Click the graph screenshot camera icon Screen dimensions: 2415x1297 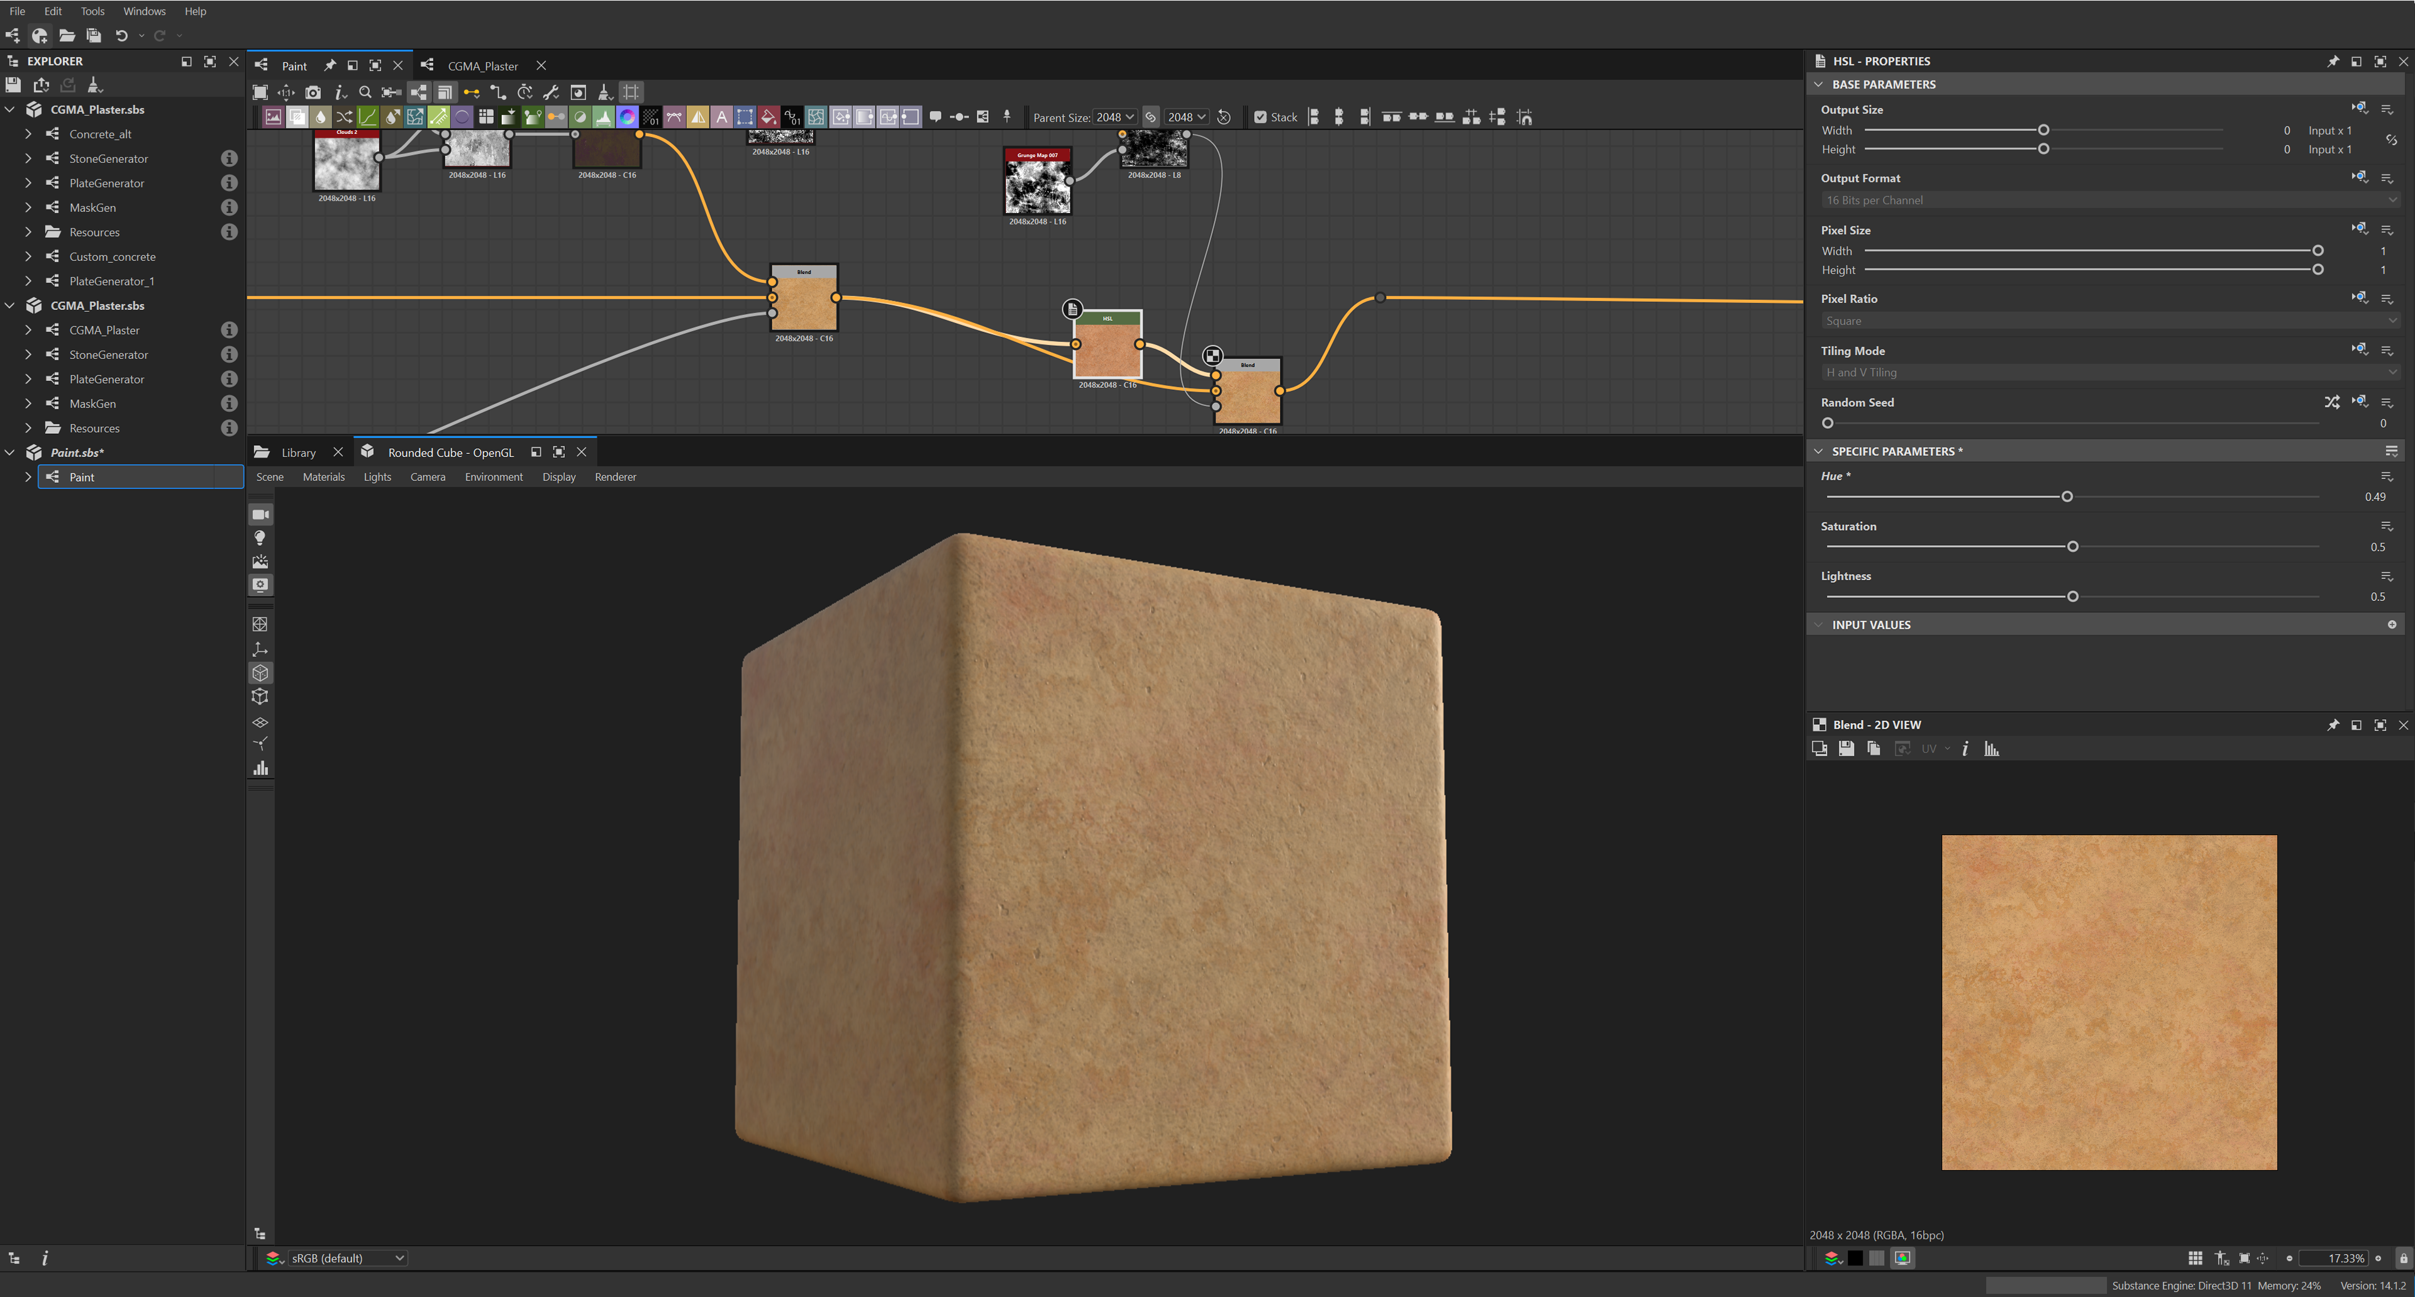313,92
